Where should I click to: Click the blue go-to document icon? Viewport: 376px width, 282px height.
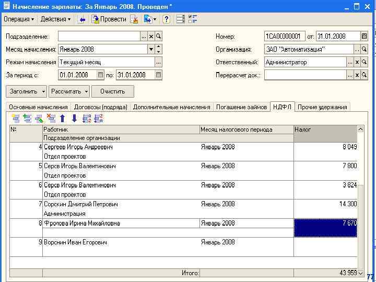148,19
